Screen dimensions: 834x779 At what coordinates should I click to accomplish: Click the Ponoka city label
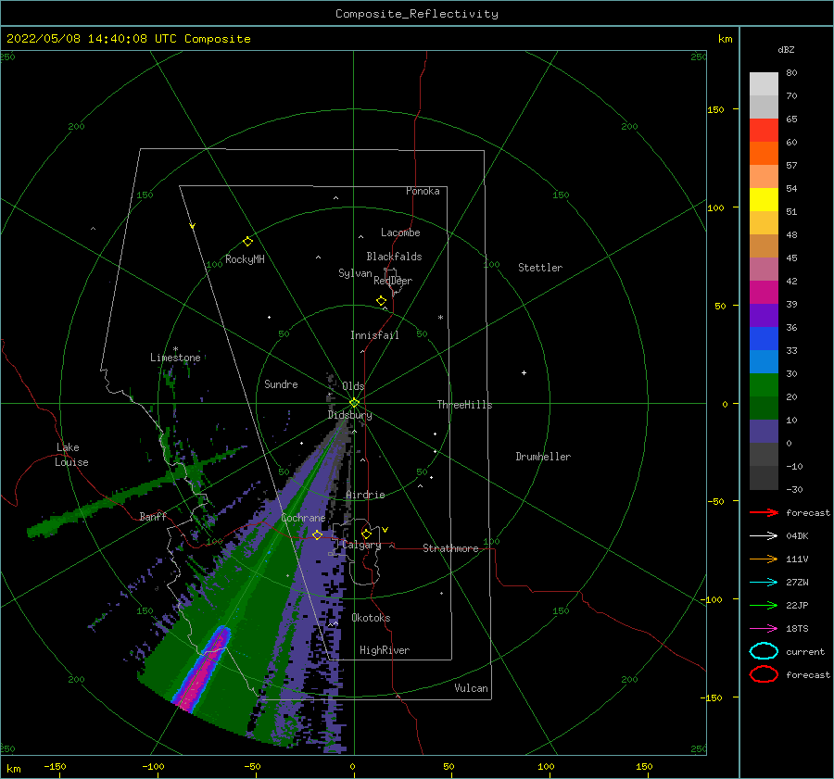pos(423,191)
